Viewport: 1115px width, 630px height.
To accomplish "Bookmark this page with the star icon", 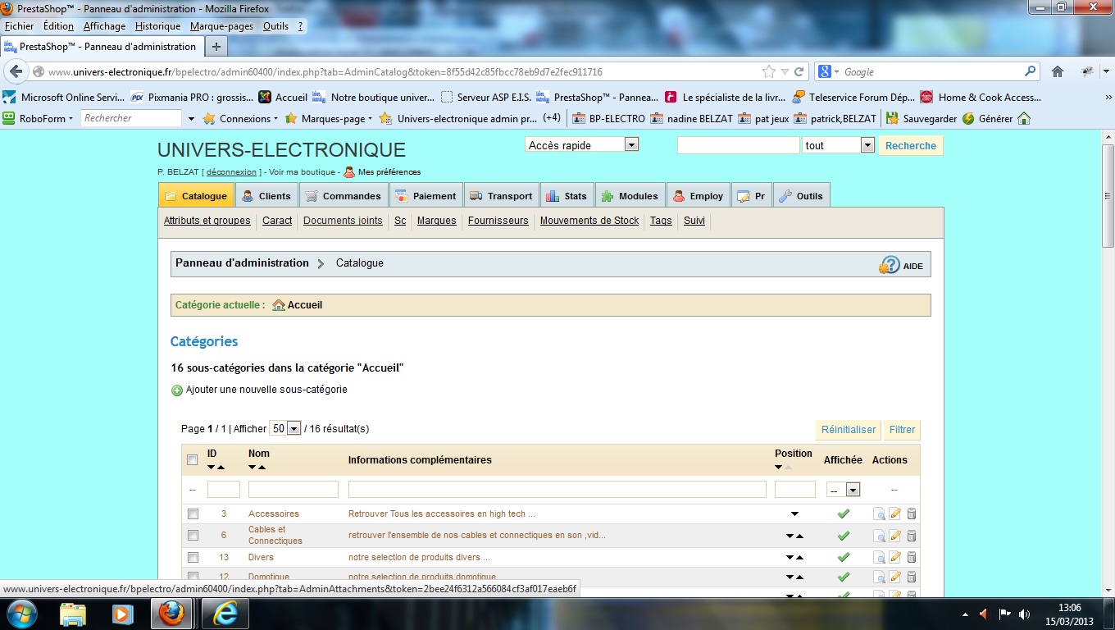I will point(769,71).
